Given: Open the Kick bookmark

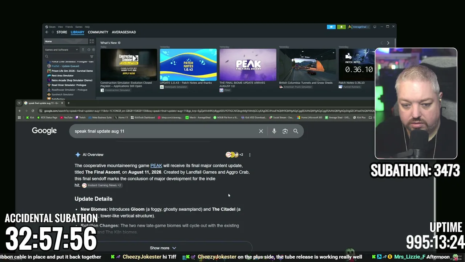Looking at the screenshot, I should coord(30,118).
